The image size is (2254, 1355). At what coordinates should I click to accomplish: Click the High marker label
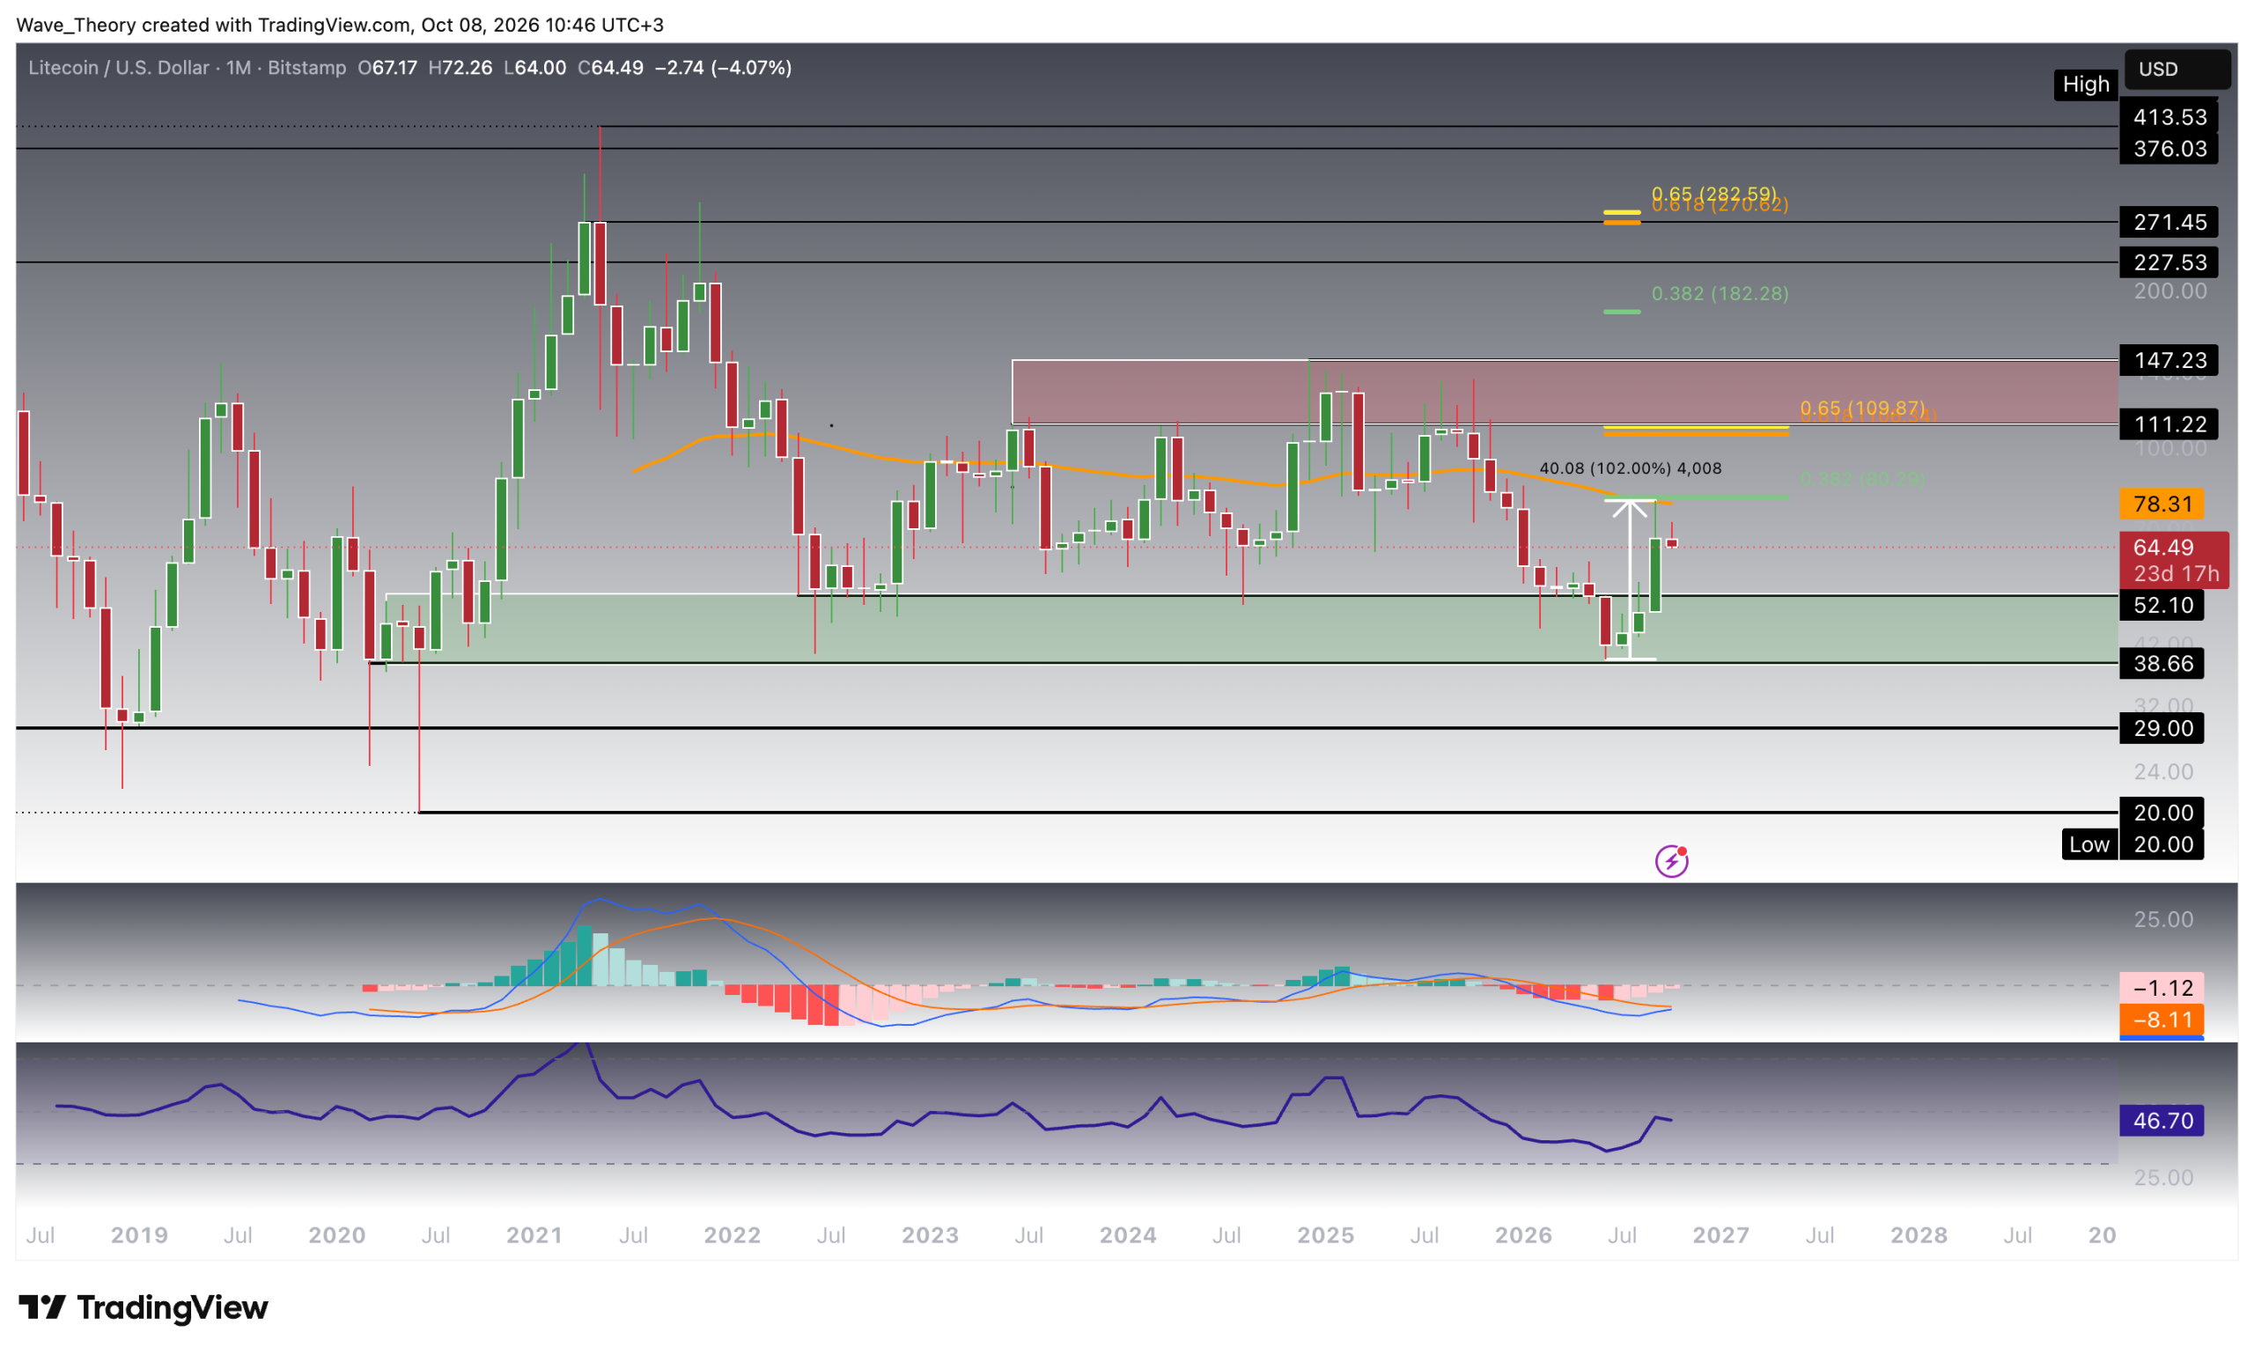pyautogui.click(x=2085, y=85)
